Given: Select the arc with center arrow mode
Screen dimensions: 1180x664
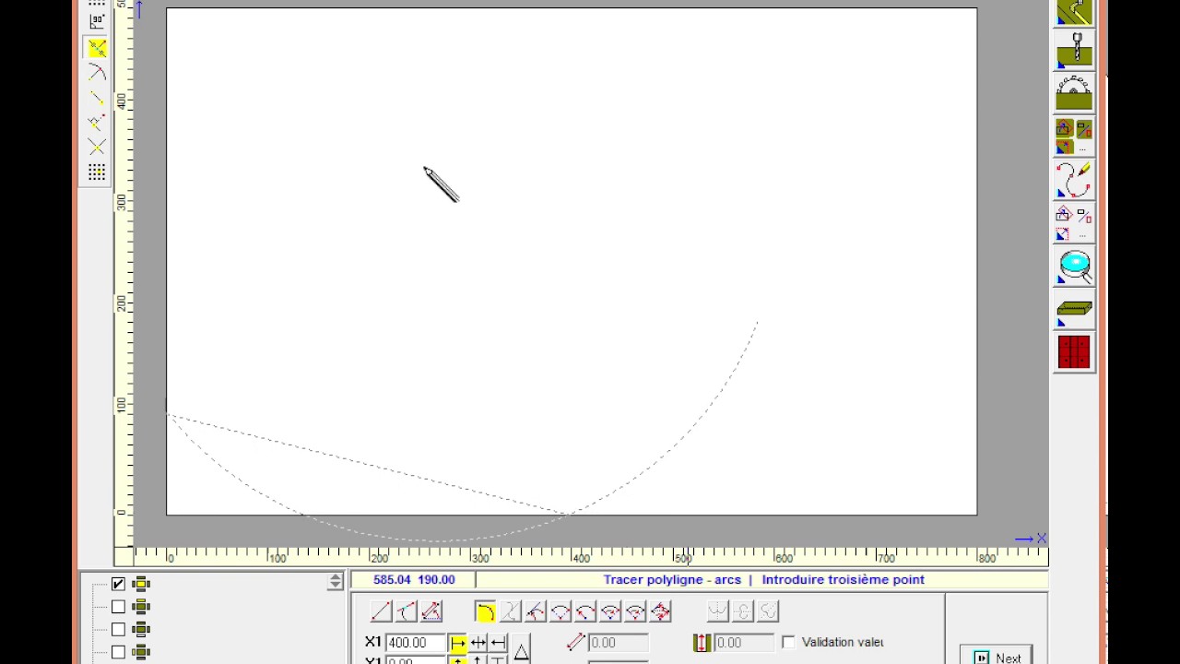Looking at the screenshot, I should (x=536, y=611).
